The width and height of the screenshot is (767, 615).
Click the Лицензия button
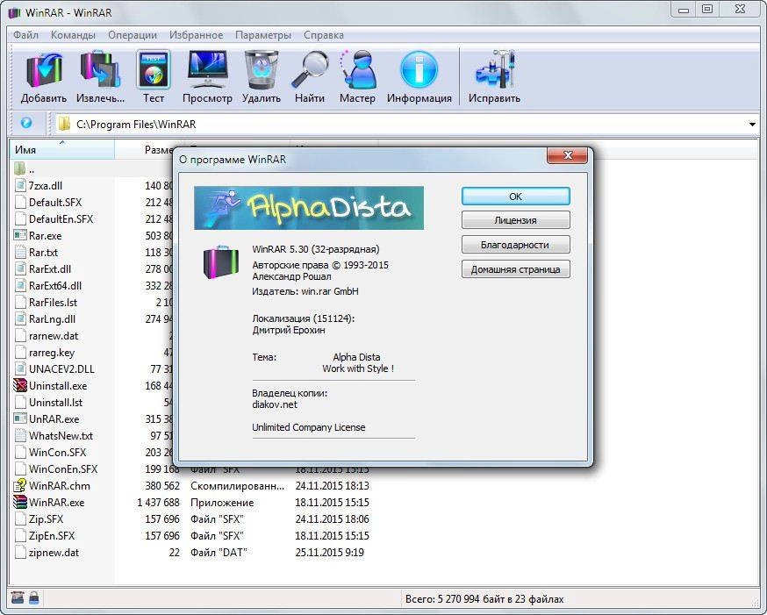(515, 220)
